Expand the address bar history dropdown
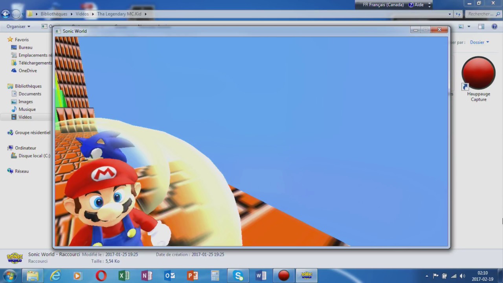This screenshot has height=283, width=503. [450, 14]
